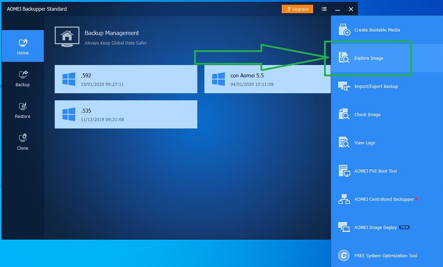This screenshot has width=443, height=267.
Task: Click the Import/Export Backup icon
Action: (344, 86)
